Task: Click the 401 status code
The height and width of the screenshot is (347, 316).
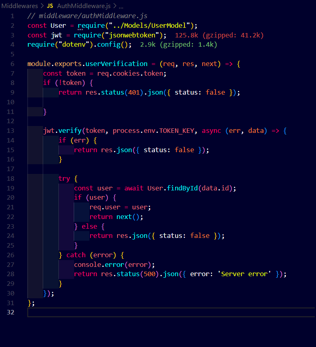Action: coord(134,92)
